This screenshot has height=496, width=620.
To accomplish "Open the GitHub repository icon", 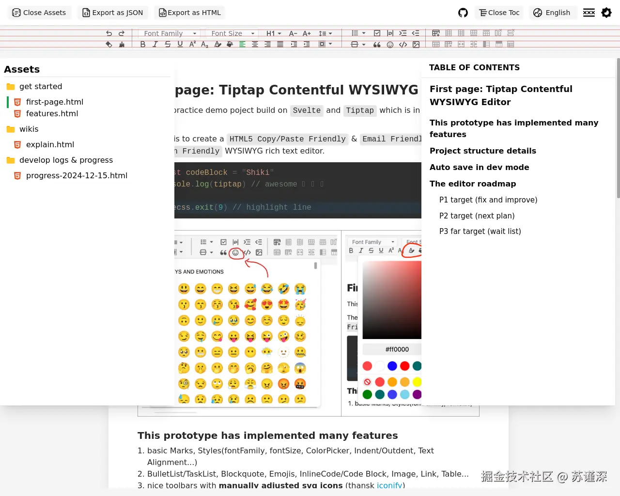I will tap(463, 13).
